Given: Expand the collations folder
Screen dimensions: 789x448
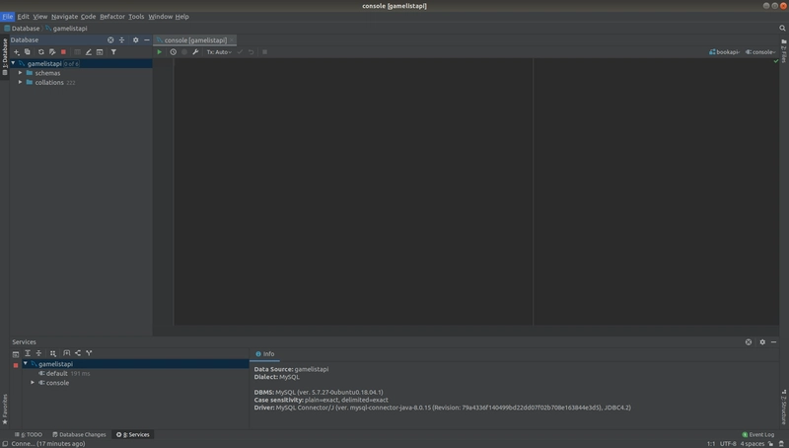Looking at the screenshot, I should (20, 82).
